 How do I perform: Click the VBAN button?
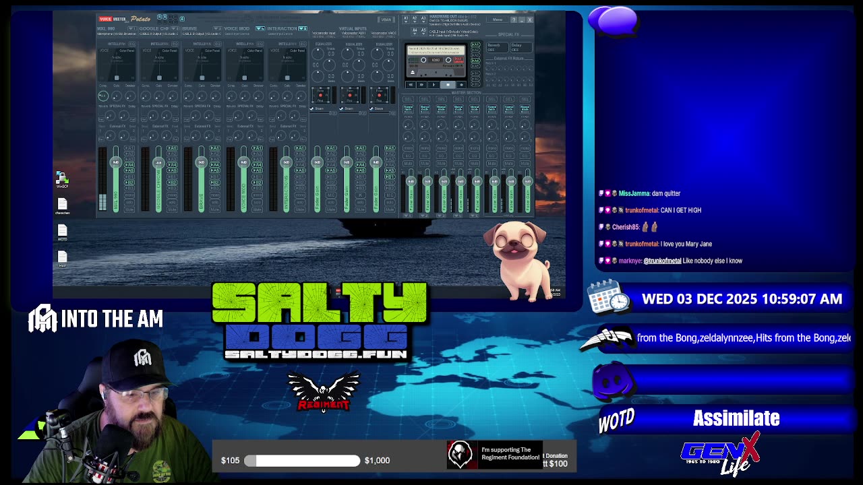coord(386,20)
